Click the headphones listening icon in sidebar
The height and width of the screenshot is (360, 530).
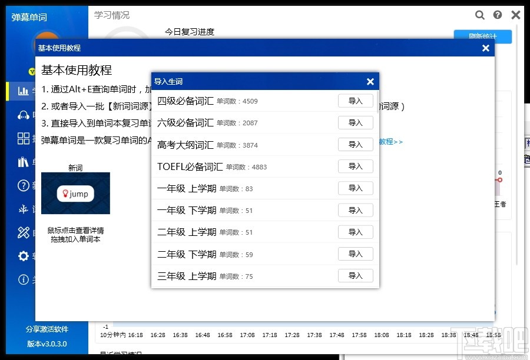point(24,115)
